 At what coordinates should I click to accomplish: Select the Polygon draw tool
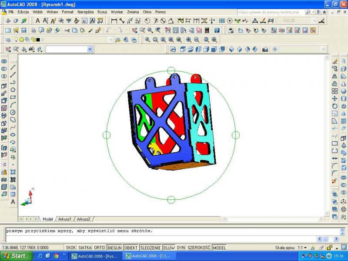click(13, 90)
